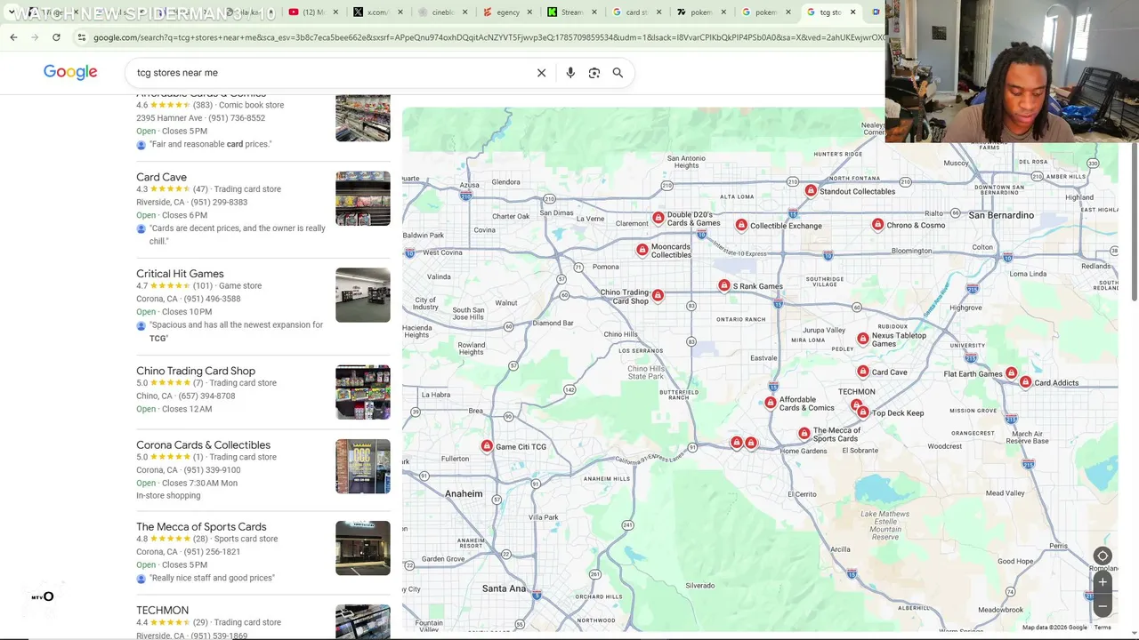This screenshot has width=1139, height=640.
Task: Switch to the cineb browser tab
Action: click(x=442, y=12)
